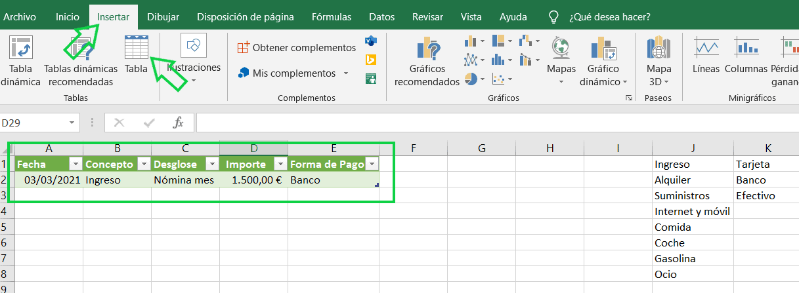Select the Alquiler cell in column J
The image size is (799, 293).
point(693,180)
